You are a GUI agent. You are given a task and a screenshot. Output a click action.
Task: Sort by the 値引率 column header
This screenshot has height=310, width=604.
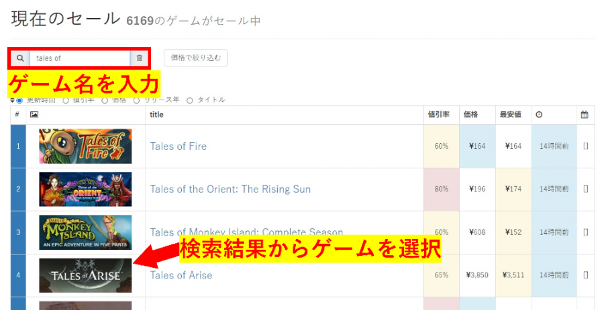coord(438,114)
